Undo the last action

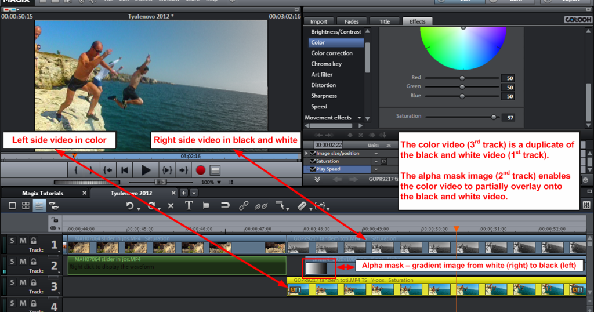(130, 206)
